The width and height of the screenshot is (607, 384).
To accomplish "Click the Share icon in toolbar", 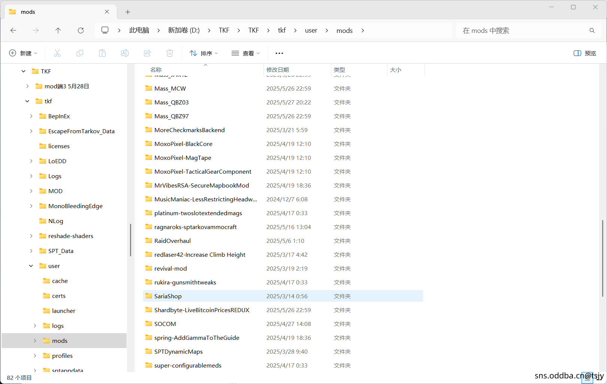I will pyautogui.click(x=147, y=53).
